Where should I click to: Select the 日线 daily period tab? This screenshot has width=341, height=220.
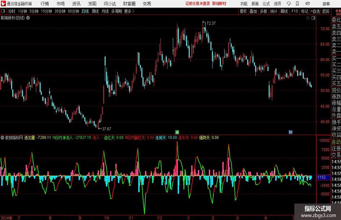(x=85, y=11)
